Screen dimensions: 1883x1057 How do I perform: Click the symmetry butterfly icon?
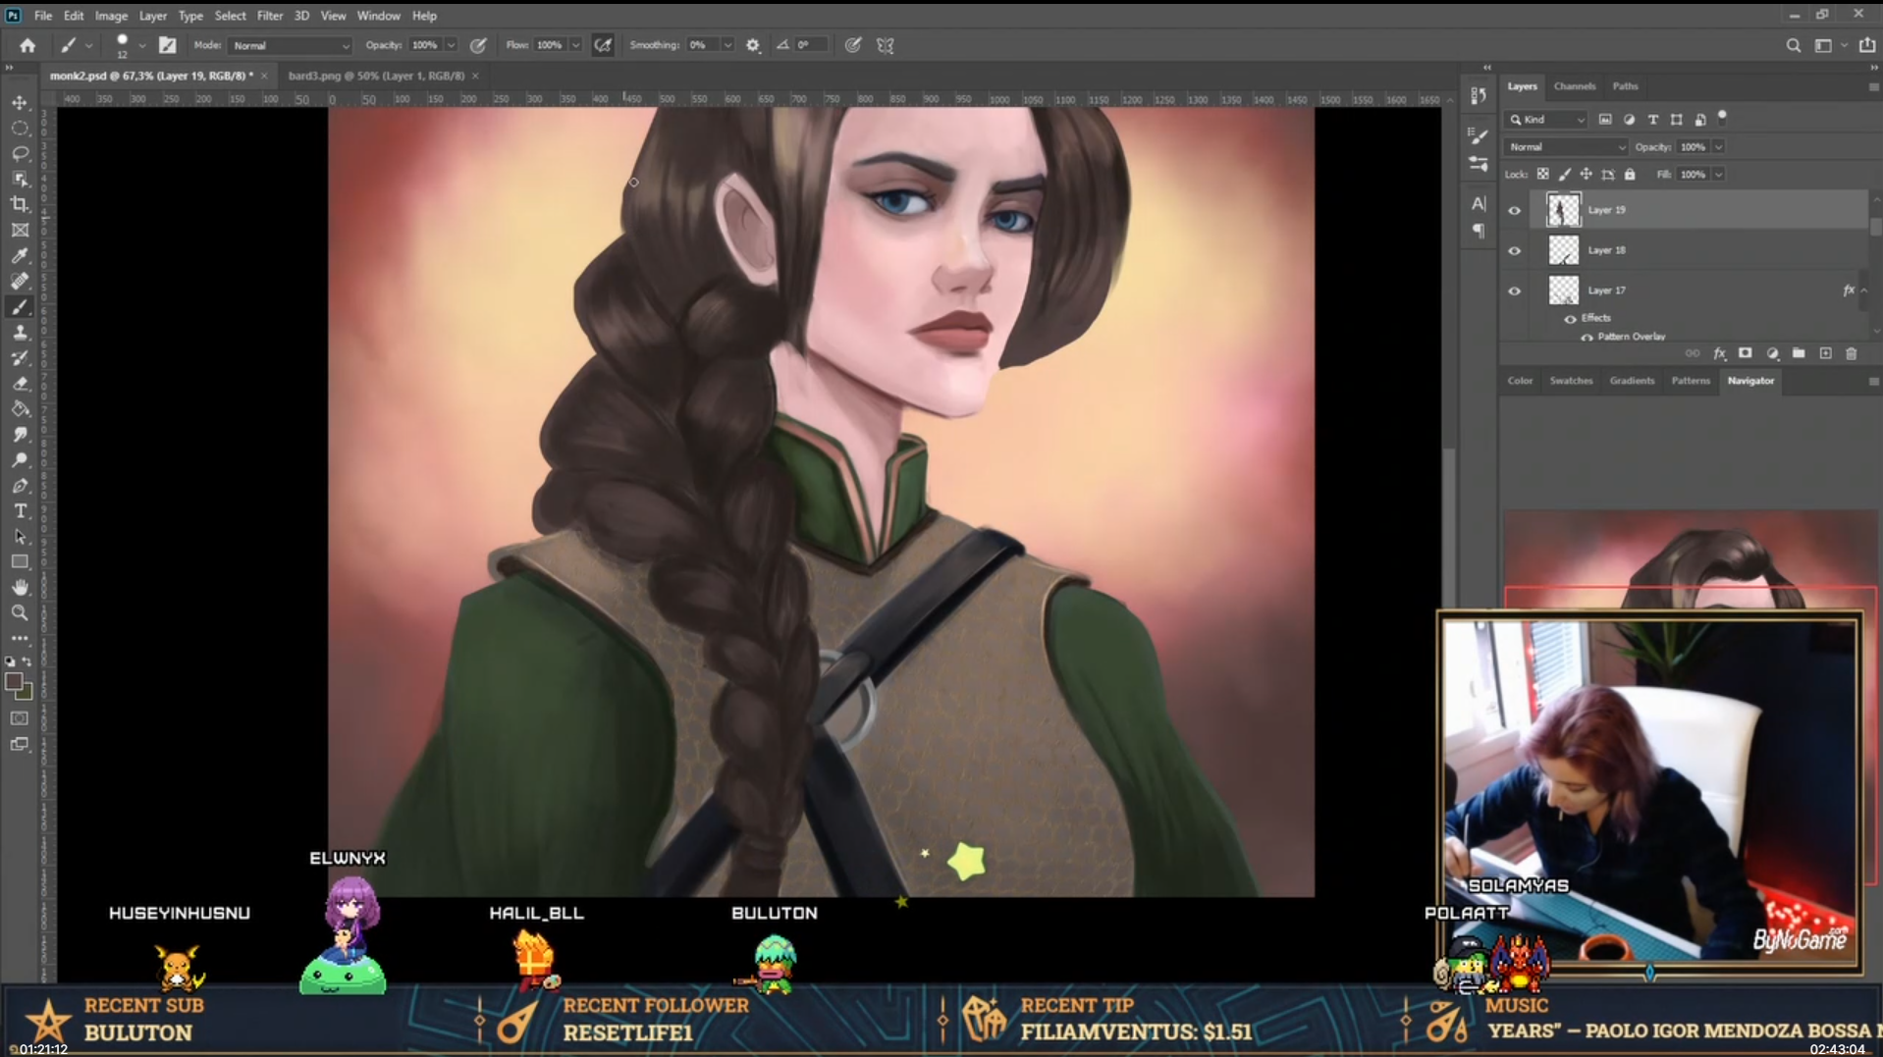885,45
